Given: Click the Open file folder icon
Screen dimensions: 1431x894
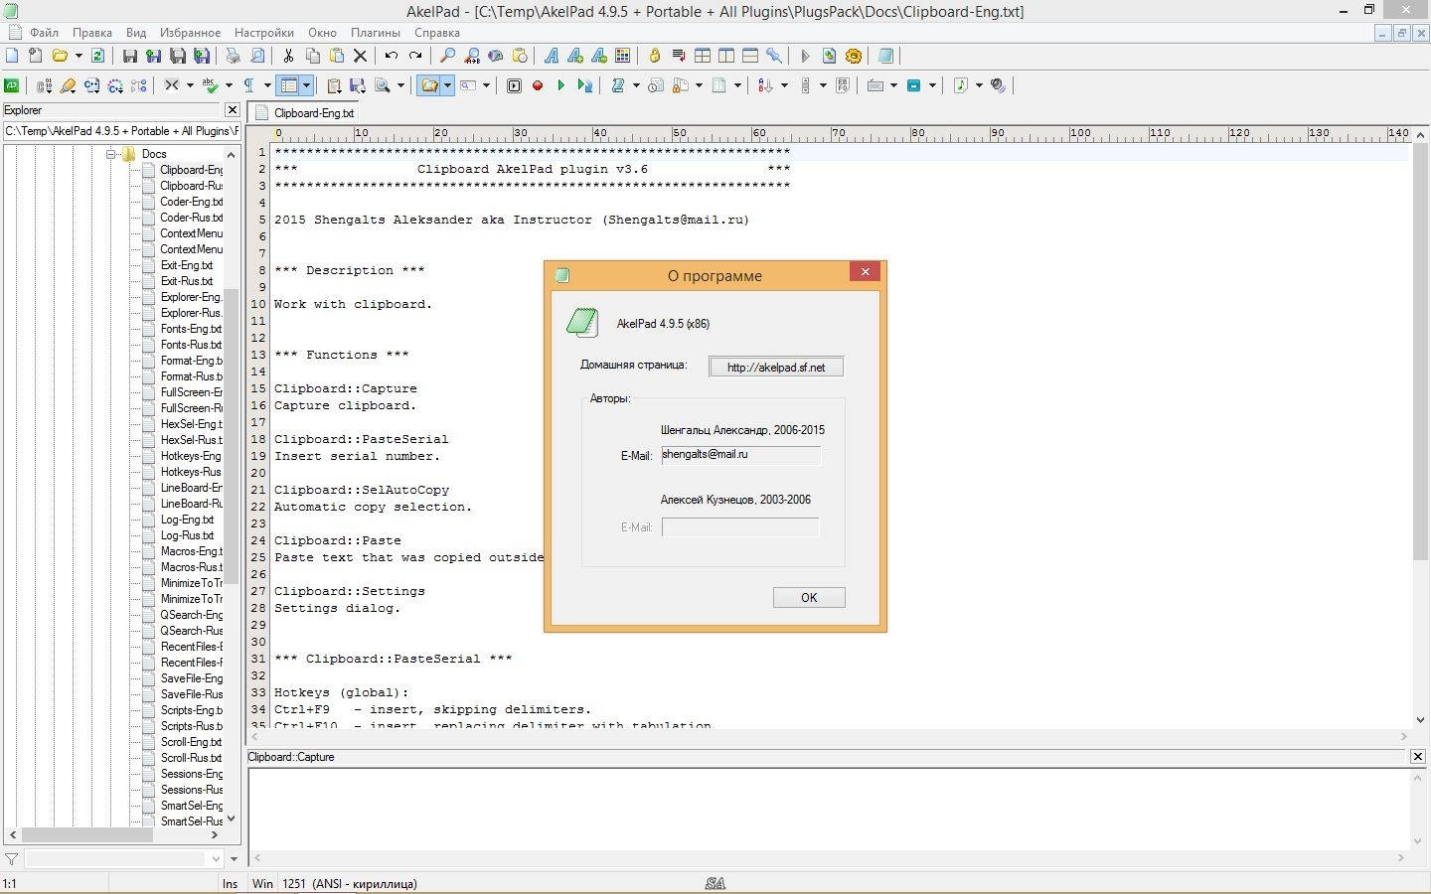Looking at the screenshot, I should (60, 56).
